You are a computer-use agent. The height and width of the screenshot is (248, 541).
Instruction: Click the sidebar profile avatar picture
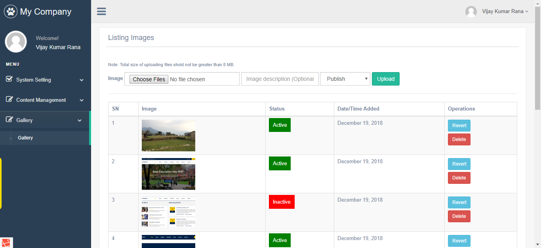click(x=16, y=42)
